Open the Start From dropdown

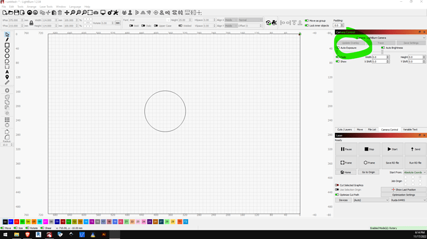[x=415, y=172]
